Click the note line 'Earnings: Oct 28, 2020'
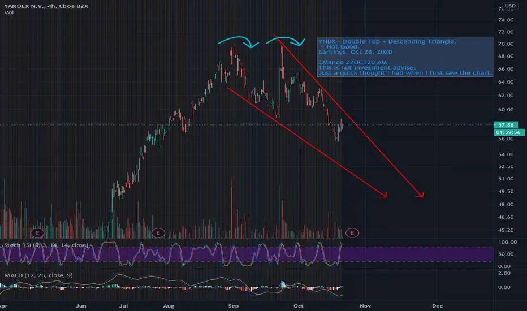527x311 pixels. [x=355, y=52]
